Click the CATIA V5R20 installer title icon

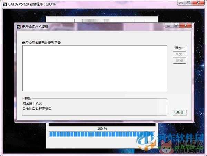click(5, 4)
